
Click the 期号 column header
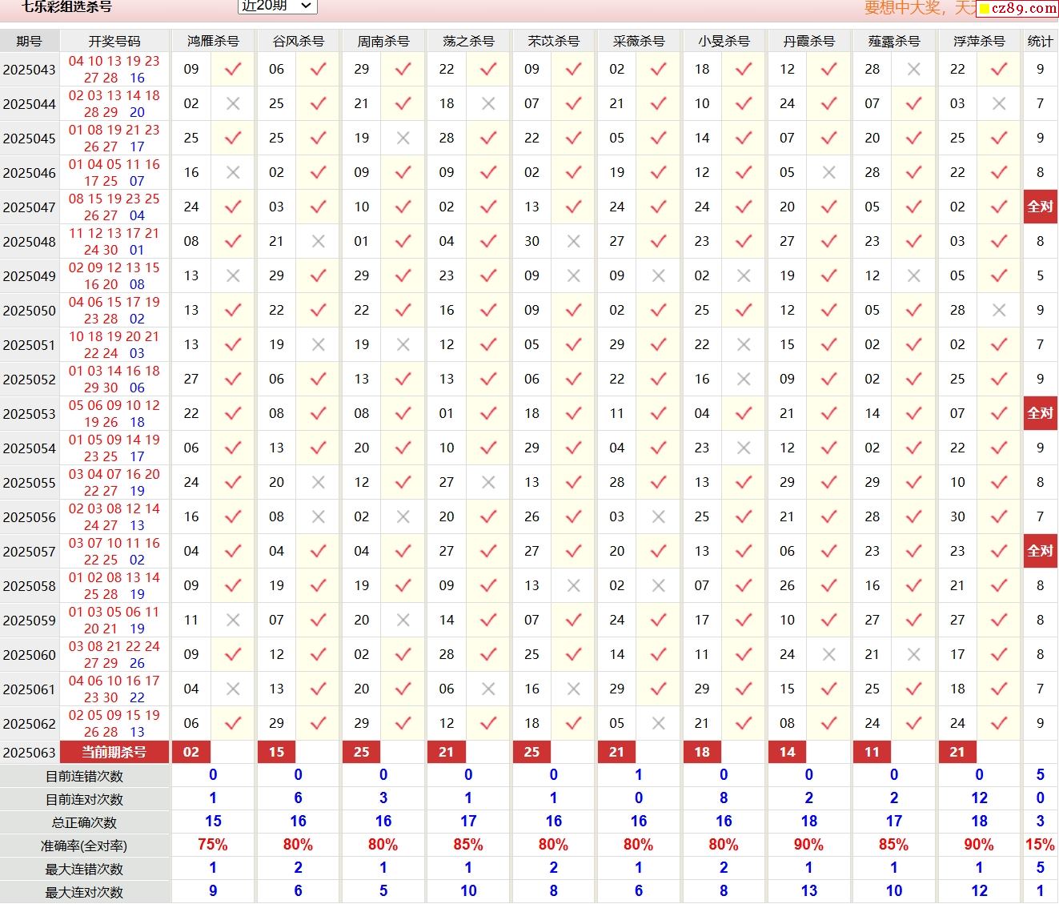pos(29,41)
